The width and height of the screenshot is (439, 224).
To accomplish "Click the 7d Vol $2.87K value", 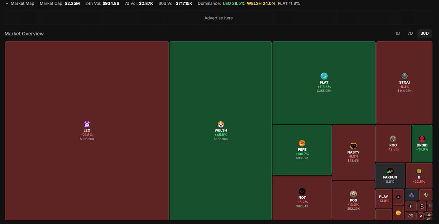I will (146, 3).
